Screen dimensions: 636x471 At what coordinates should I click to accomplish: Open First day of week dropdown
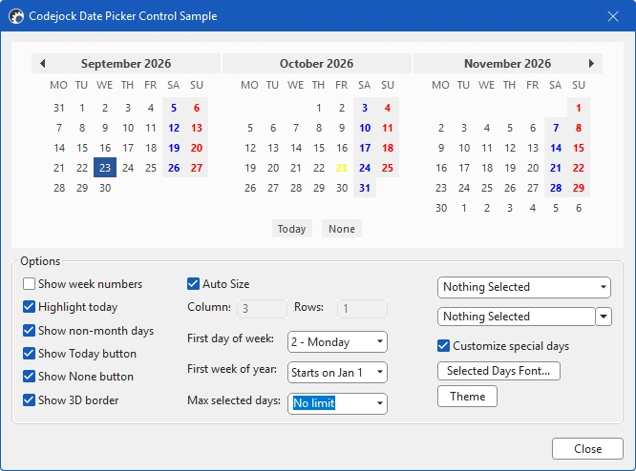[337, 342]
